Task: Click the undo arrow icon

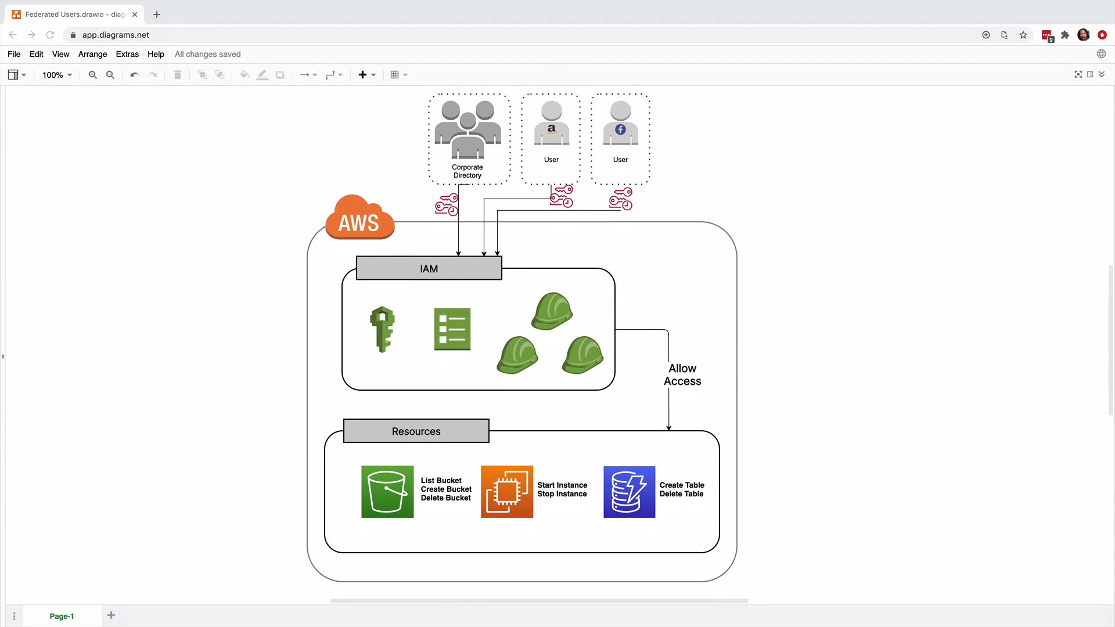Action: pyautogui.click(x=135, y=75)
